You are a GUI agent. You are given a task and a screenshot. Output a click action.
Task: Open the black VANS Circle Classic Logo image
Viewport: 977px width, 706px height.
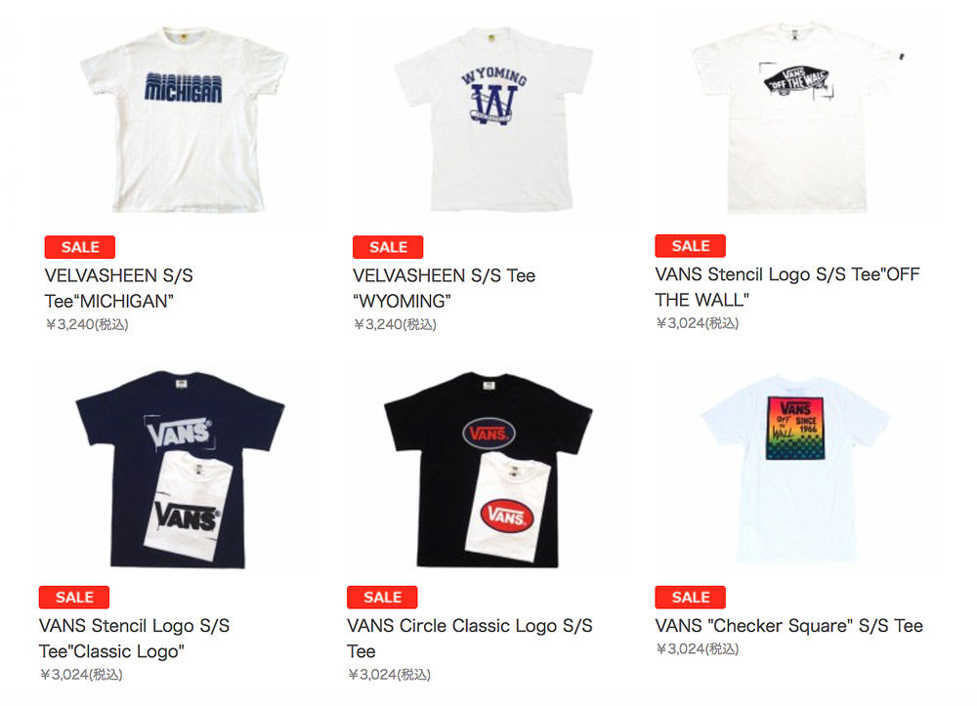coord(488,470)
